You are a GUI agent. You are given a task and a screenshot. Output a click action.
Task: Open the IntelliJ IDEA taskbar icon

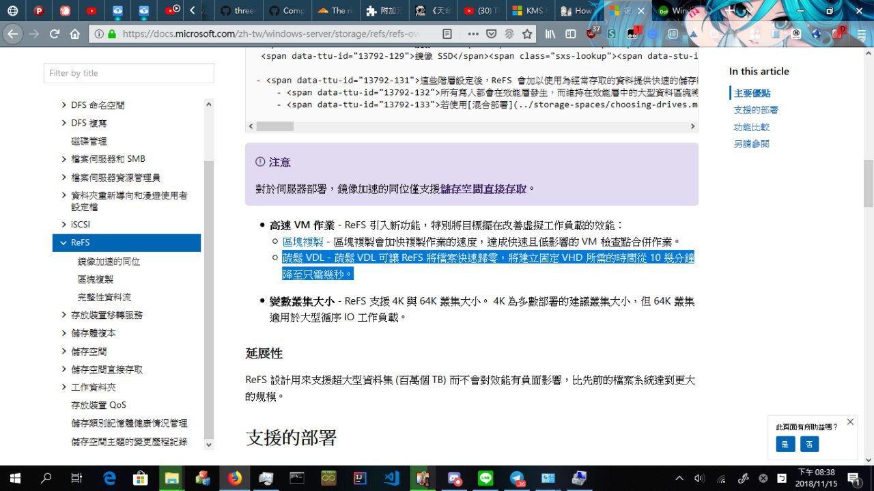[x=360, y=478]
